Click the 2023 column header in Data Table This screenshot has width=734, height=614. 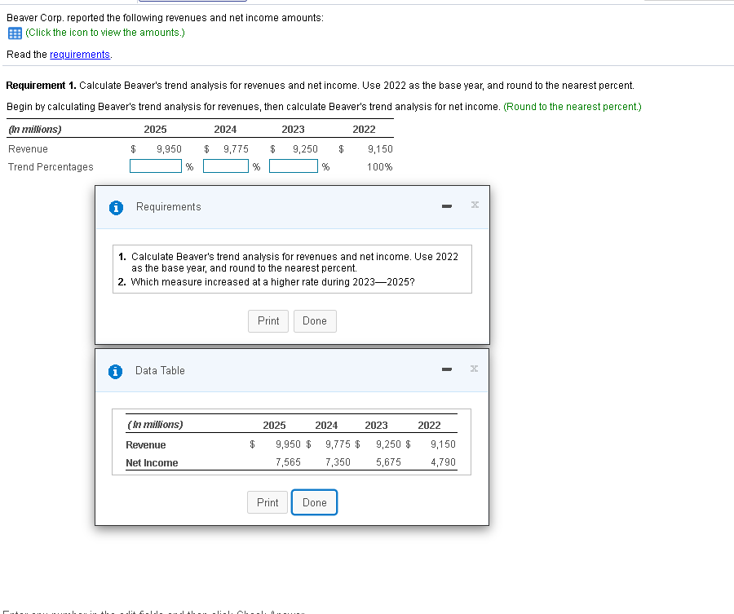pos(376,426)
